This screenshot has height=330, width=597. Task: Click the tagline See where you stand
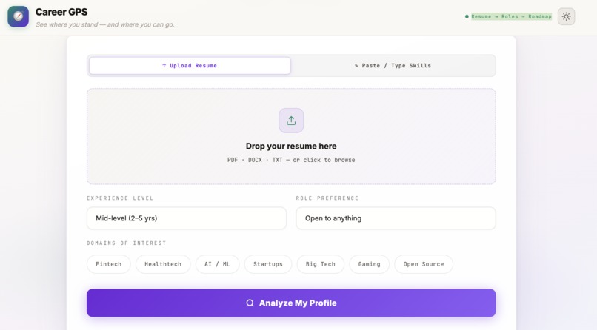pyautogui.click(x=105, y=24)
